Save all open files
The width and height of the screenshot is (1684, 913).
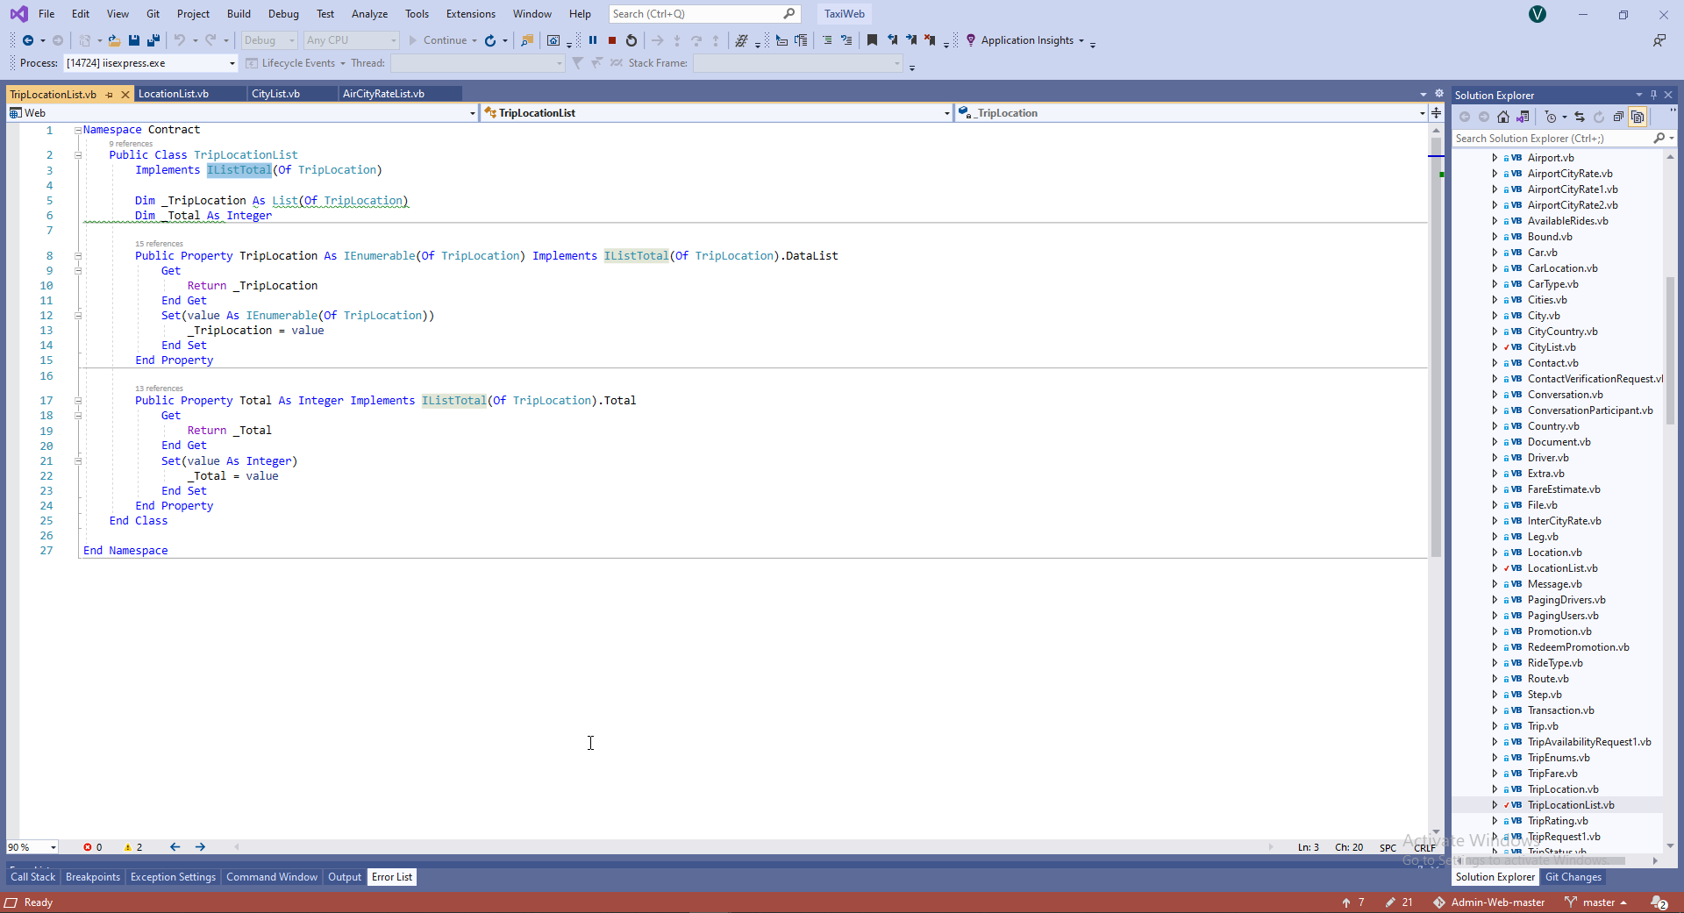click(x=153, y=40)
